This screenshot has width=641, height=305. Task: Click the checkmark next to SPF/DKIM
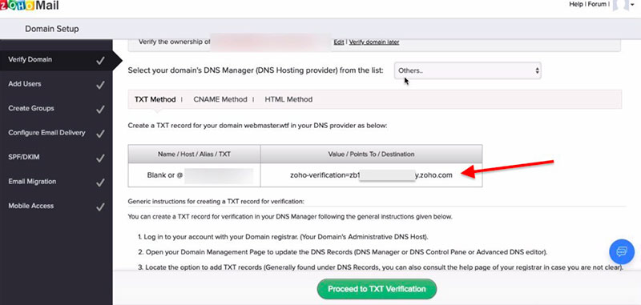(100, 159)
